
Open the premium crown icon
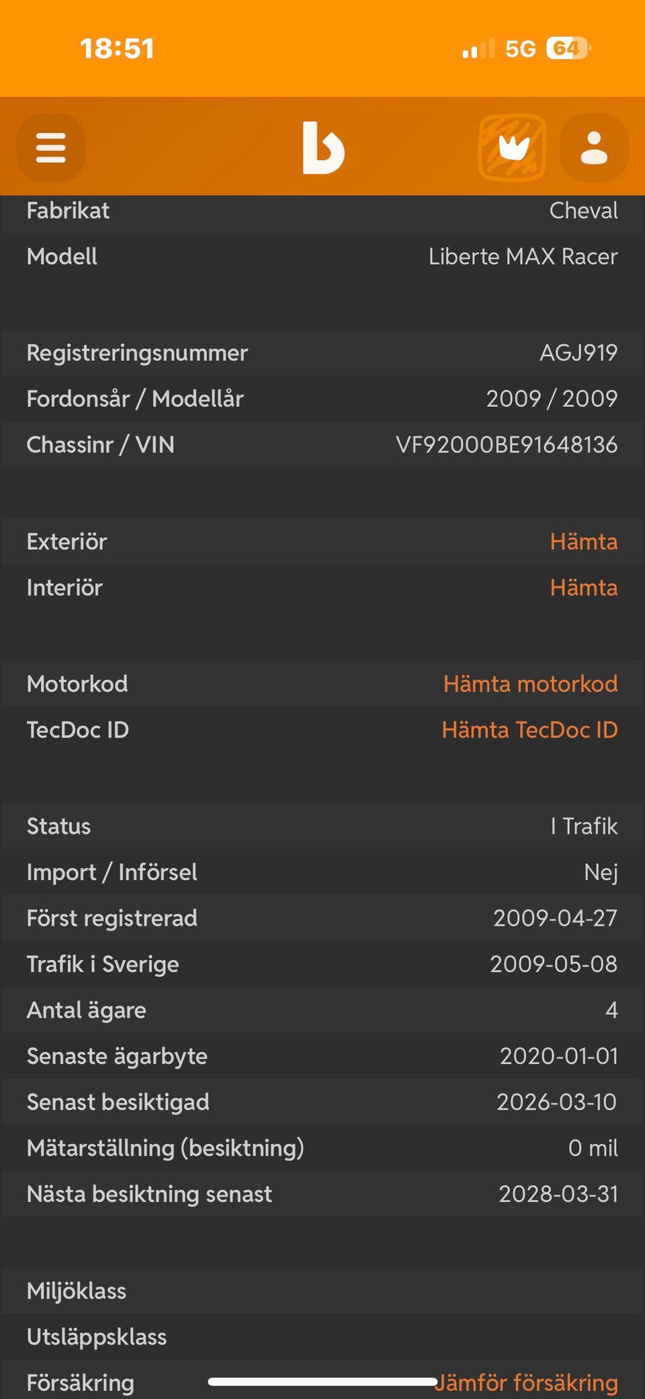point(512,148)
